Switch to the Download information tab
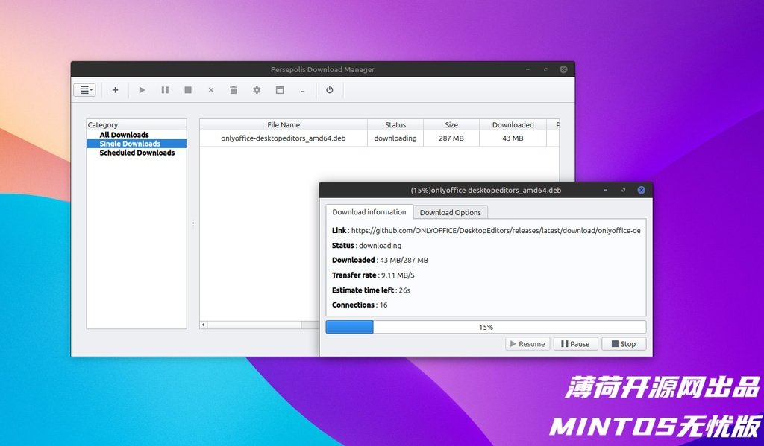 [x=369, y=212]
